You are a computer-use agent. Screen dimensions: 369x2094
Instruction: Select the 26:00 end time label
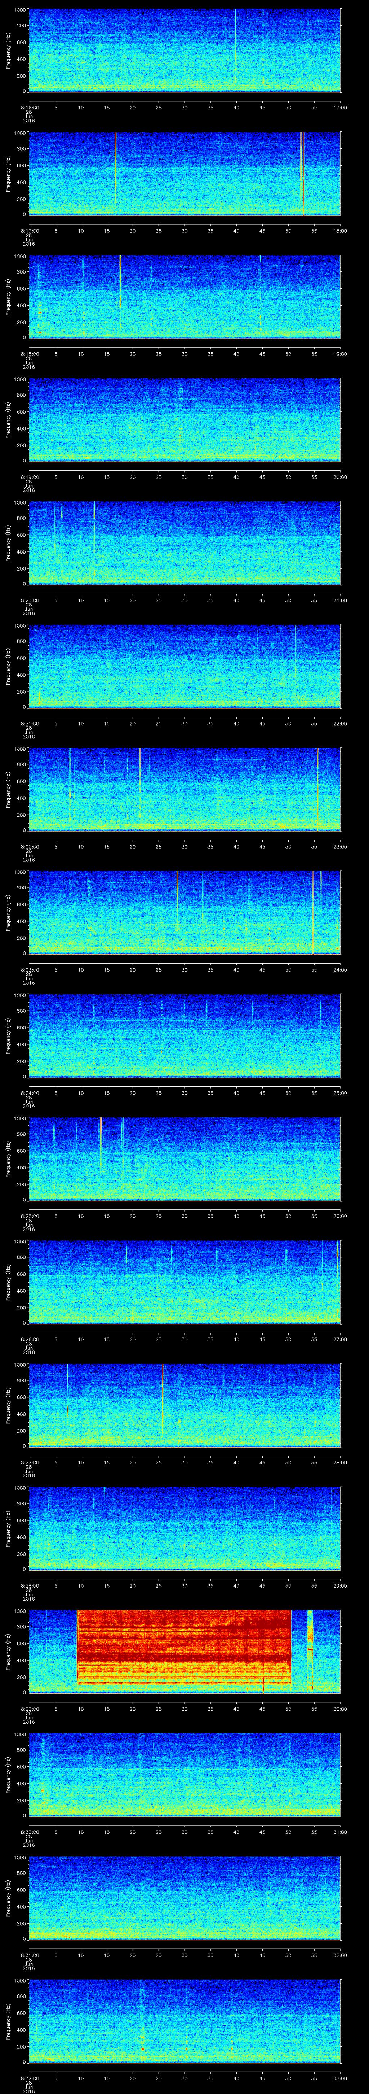coord(340,1216)
